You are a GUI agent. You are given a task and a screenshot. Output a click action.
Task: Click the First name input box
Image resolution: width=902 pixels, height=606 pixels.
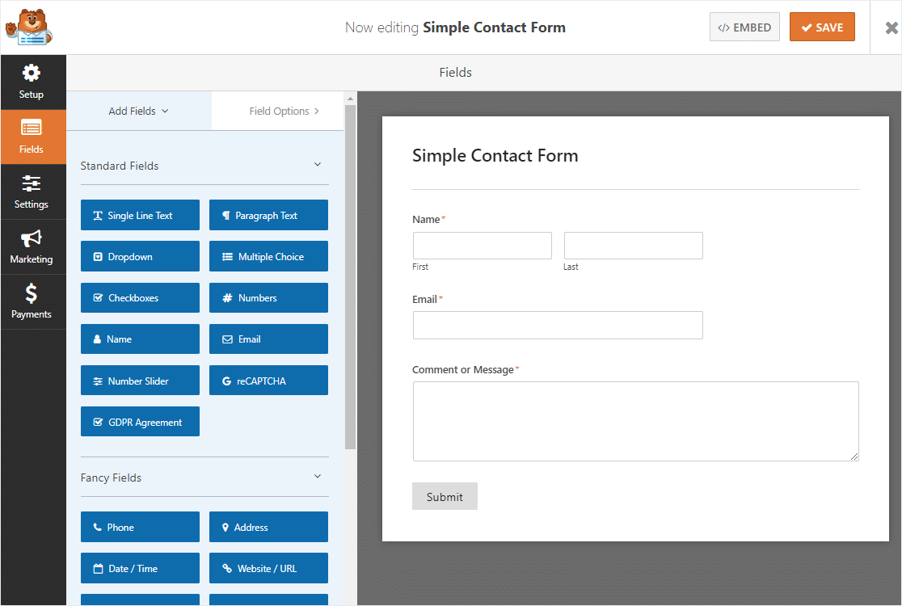pyautogui.click(x=482, y=246)
